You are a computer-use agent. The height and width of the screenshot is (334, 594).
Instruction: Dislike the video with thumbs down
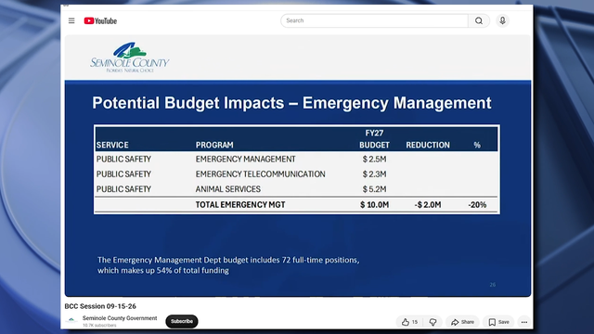click(433, 322)
